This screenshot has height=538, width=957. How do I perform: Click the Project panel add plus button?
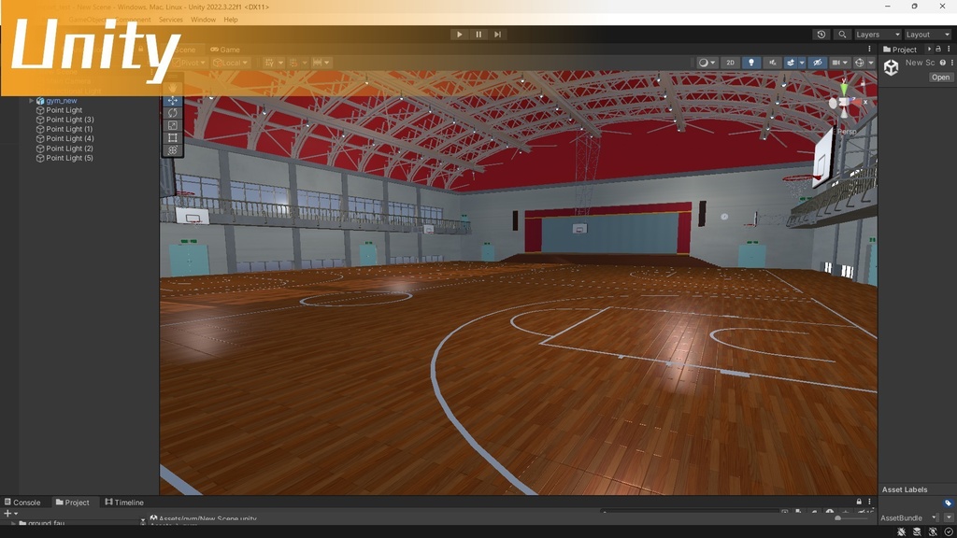pos(7,514)
